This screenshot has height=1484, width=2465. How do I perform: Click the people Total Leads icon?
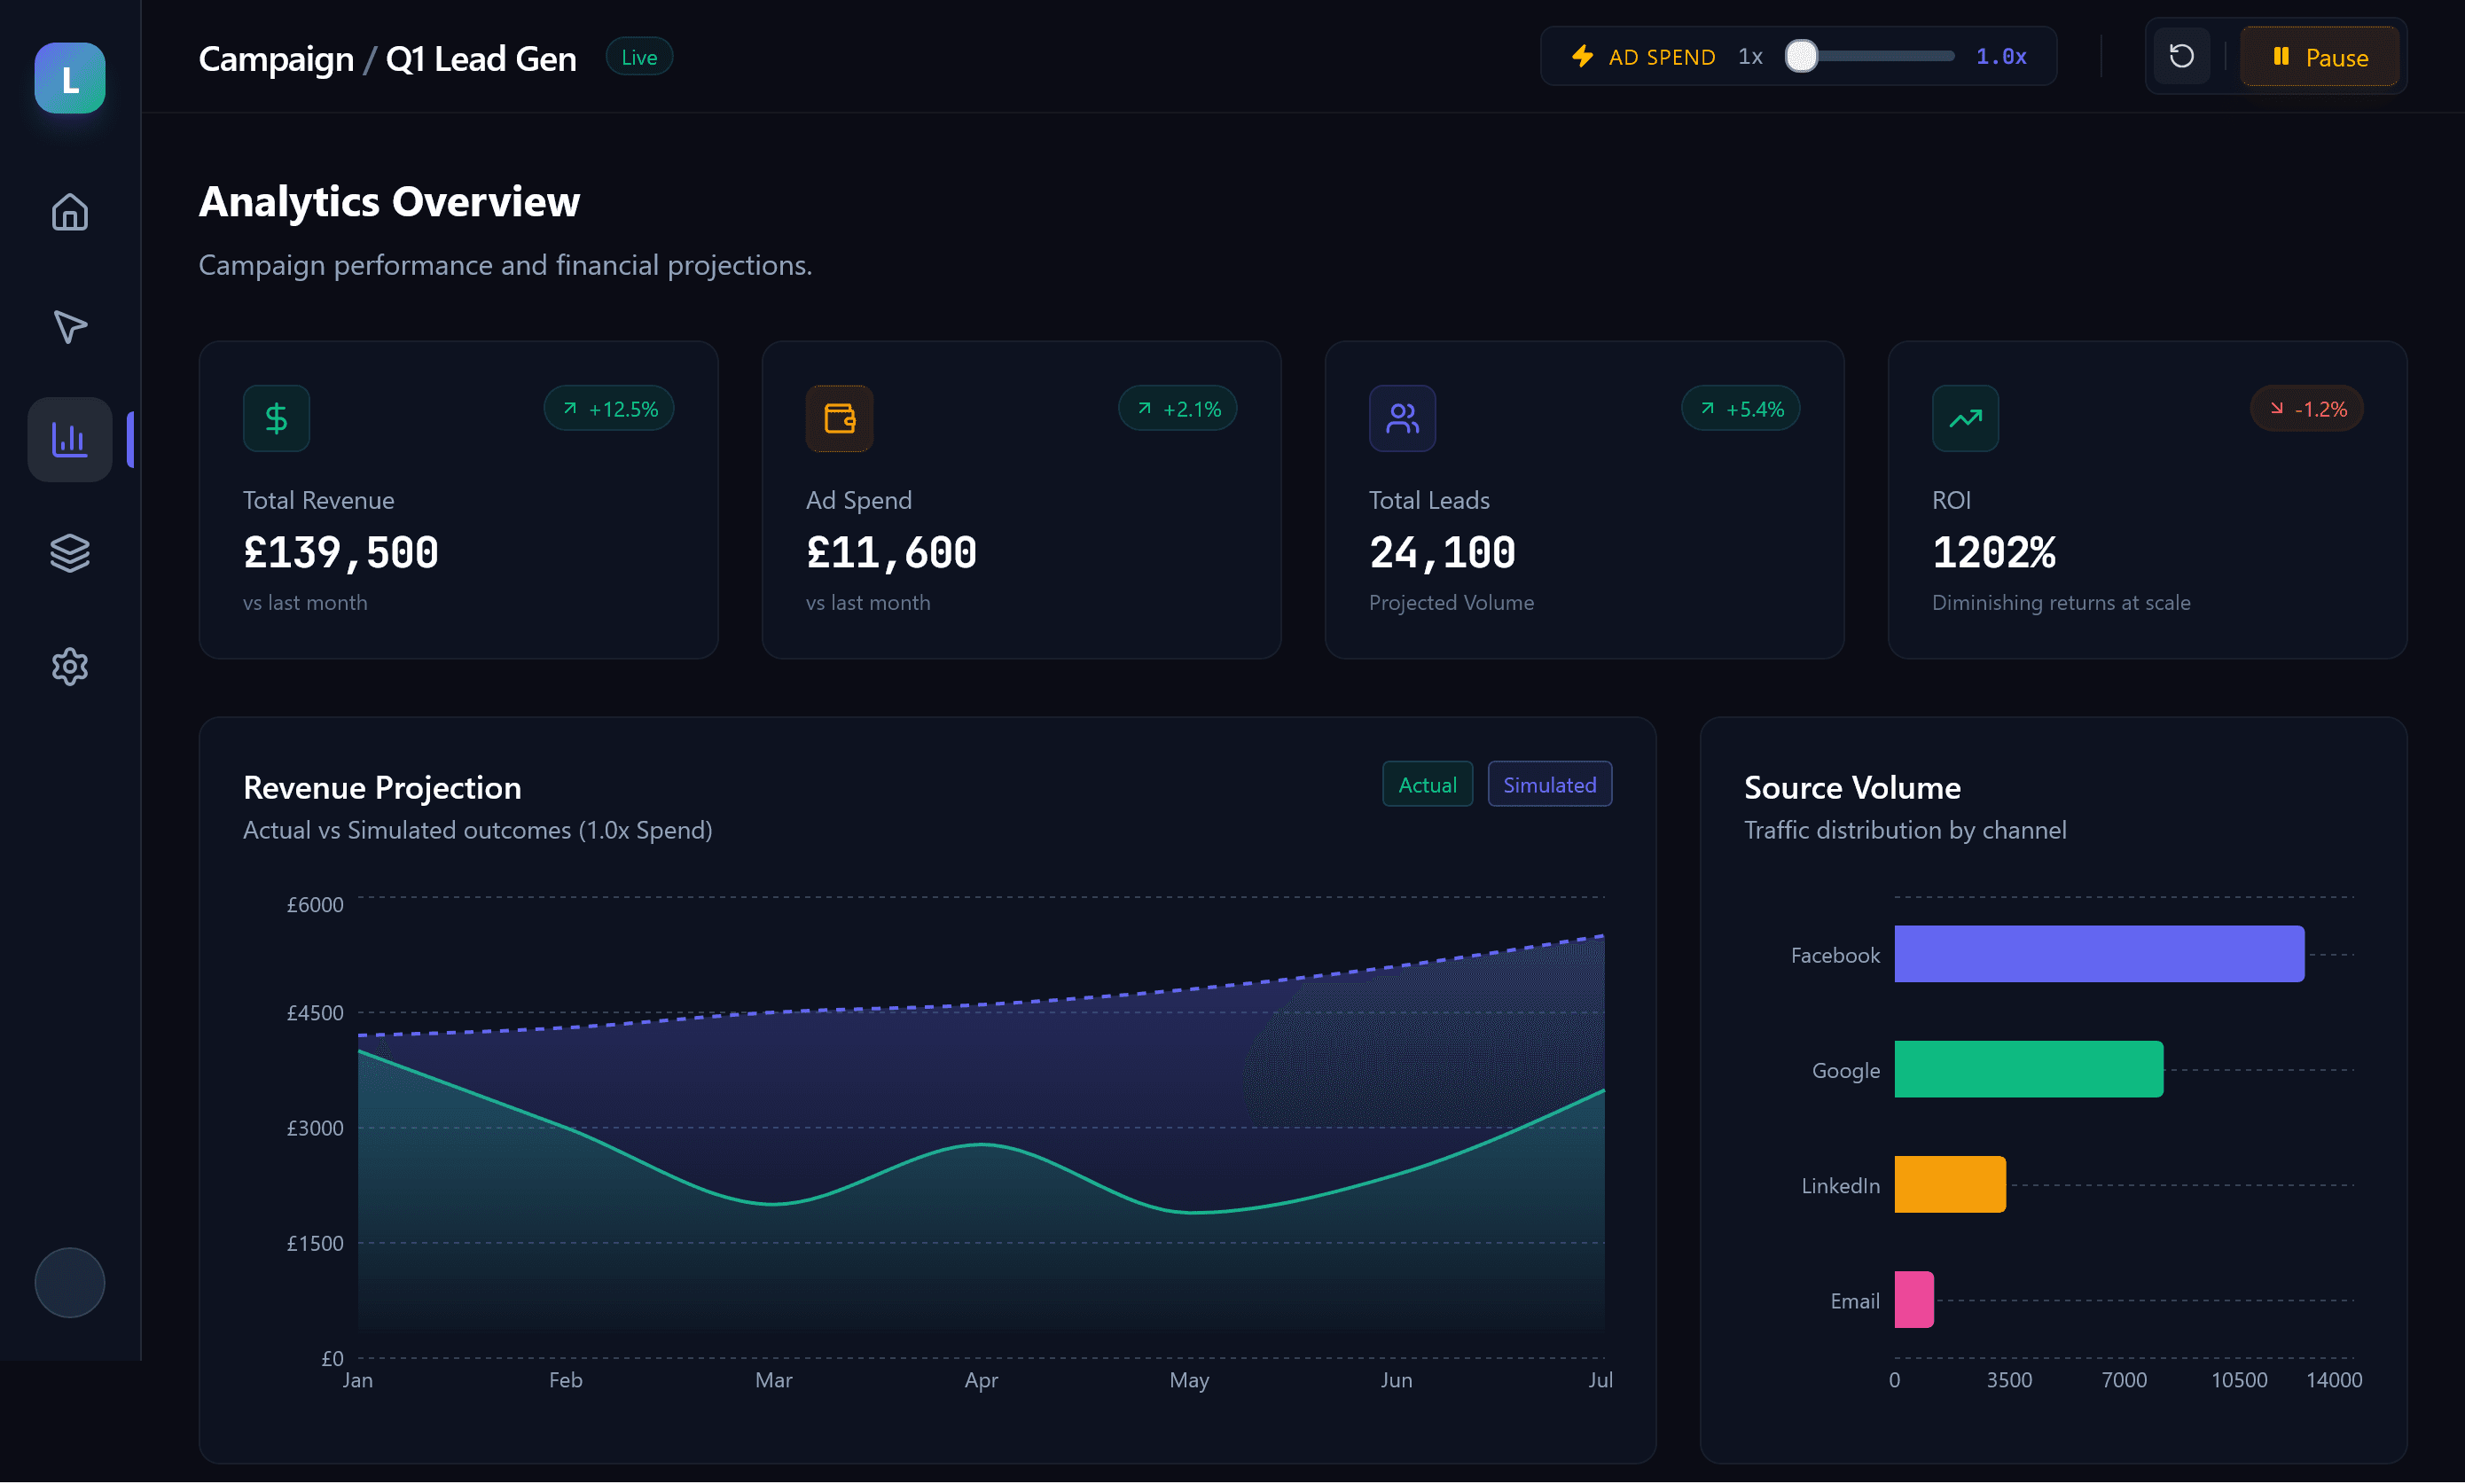[1402, 418]
